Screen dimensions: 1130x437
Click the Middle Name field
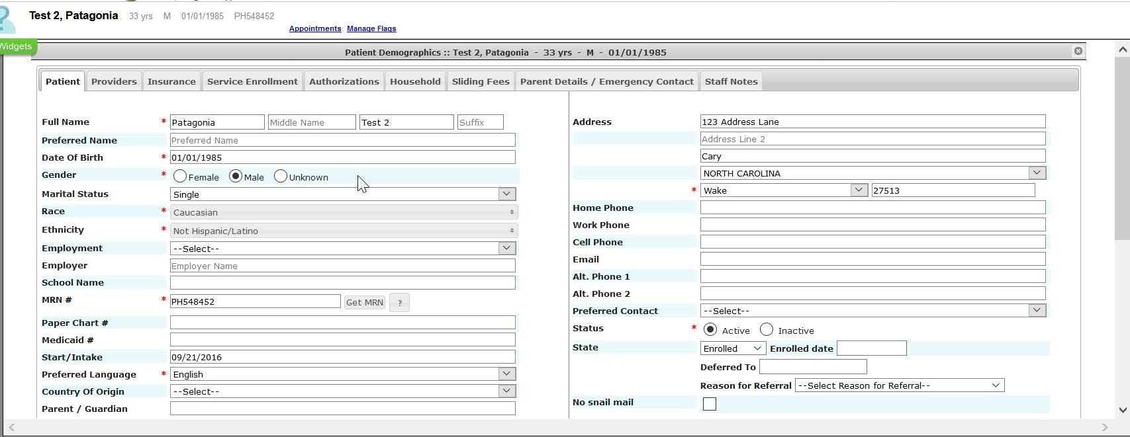pos(312,122)
